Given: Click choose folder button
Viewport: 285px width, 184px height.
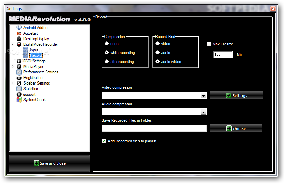Looking at the screenshot, I should (x=236, y=128).
